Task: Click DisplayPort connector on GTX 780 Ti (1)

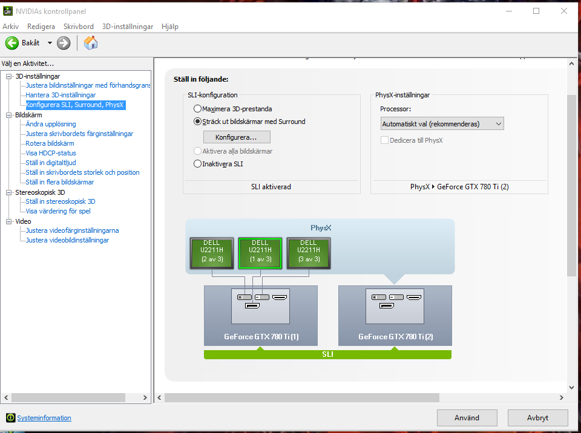Action: [252, 305]
